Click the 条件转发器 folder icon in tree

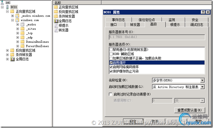pos(12,55)
